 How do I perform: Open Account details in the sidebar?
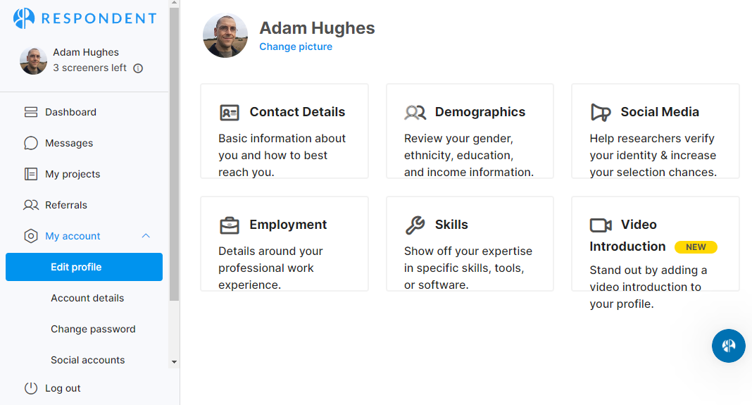pyautogui.click(x=87, y=298)
